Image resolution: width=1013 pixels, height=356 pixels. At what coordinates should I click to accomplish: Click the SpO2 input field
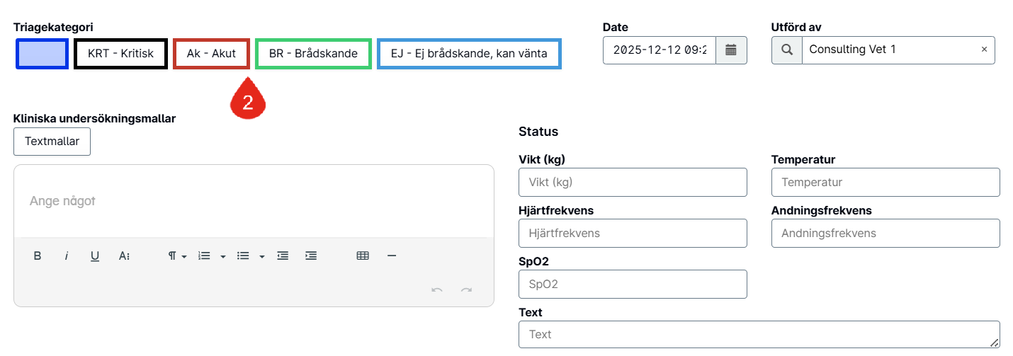pos(633,284)
